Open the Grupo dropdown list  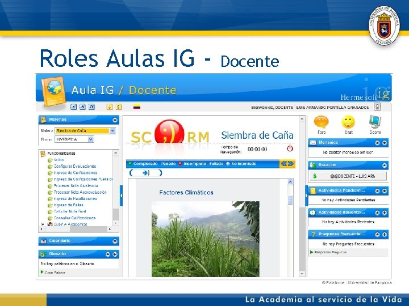[90, 139]
